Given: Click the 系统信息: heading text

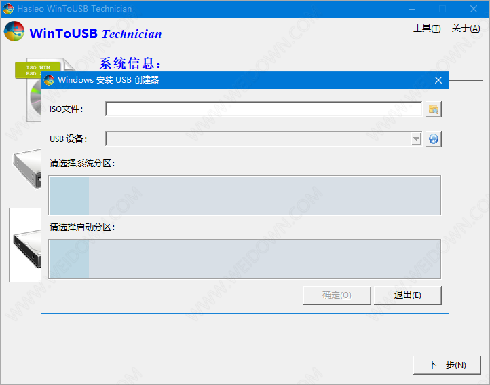Looking at the screenshot, I should [130, 64].
